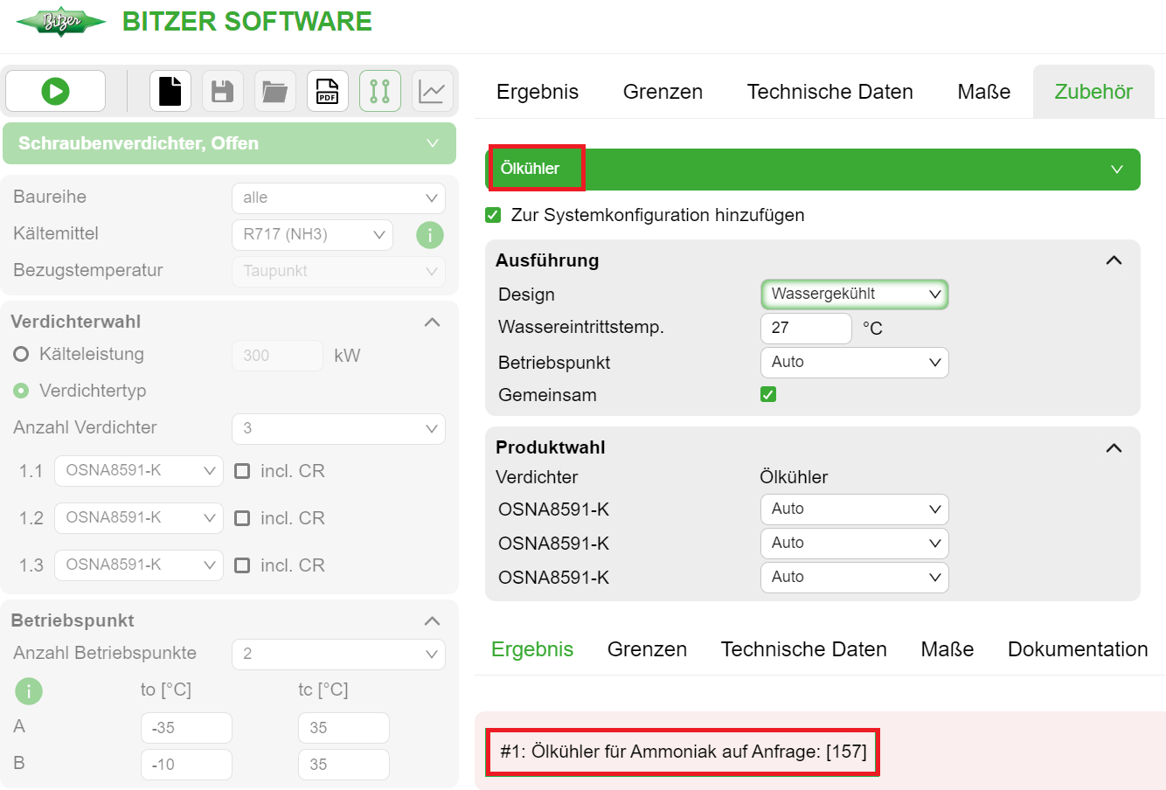Open the Grenzen tab below Produktwahl
Viewport: 1166px width, 790px height.
[x=647, y=648]
